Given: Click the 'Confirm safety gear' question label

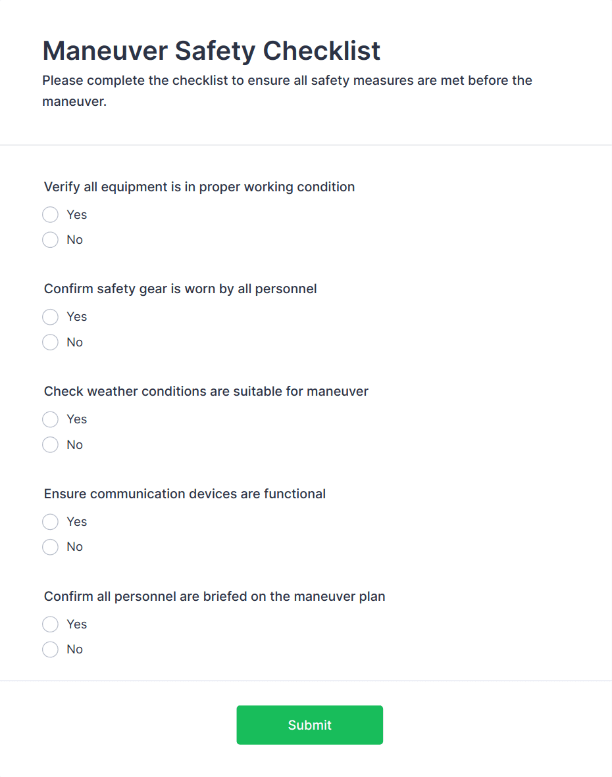Looking at the screenshot, I should (180, 289).
